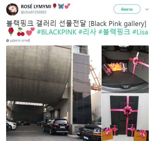
Task: Click แปลจาก เกาหลี translation link
Action: [20, 41]
